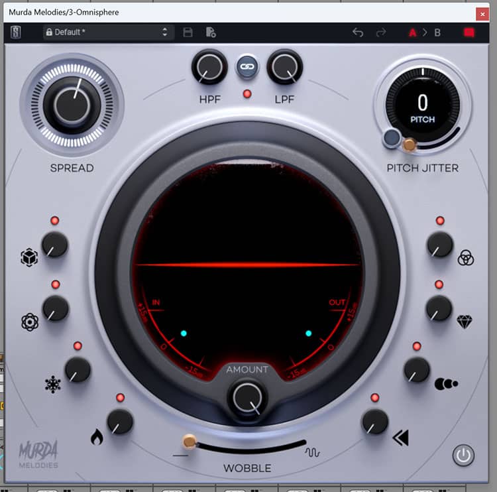Screen dimensions: 497x492
Task: Click the snowflake effect knob
Action: (78, 370)
